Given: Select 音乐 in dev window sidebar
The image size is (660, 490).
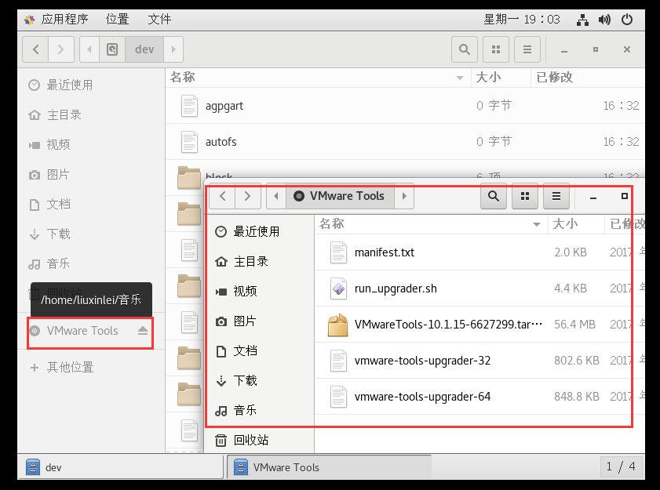Looking at the screenshot, I should coord(91,264).
